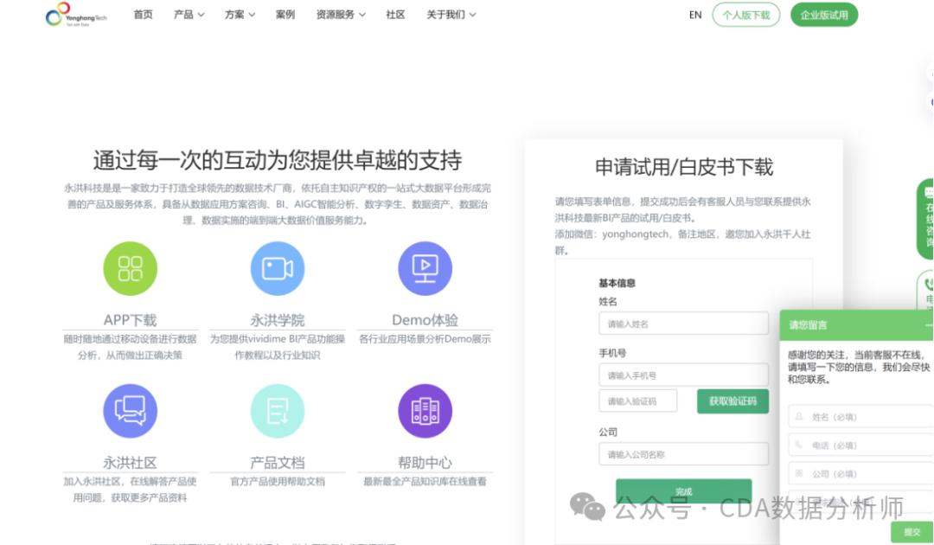The height and width of the screenshot is (545, 934).
Task: Go to the 案例 nav item
Action: (285, 14)
